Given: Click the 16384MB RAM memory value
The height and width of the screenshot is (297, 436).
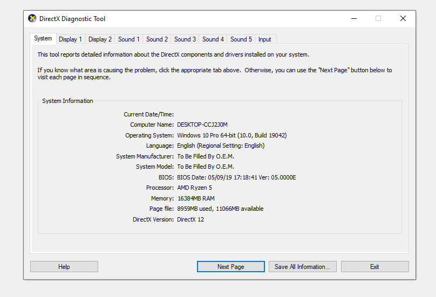Looking at the screenshot, I should coord(196,198).
